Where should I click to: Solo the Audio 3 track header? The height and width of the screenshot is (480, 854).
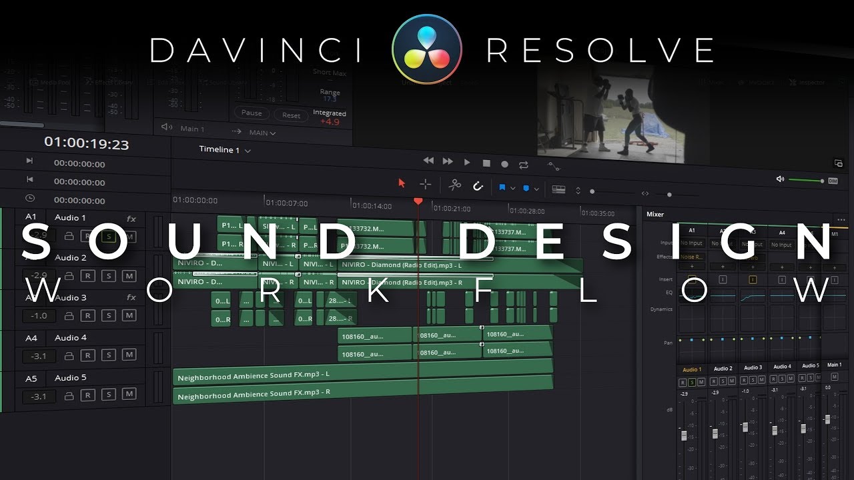109,315
